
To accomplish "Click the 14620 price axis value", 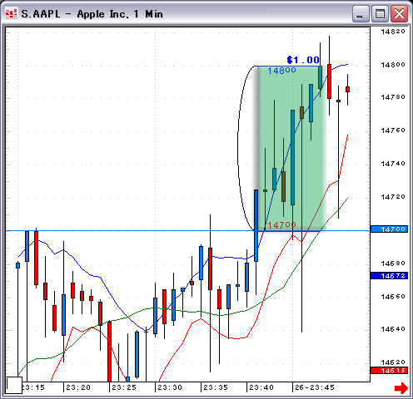I will 393,362.
